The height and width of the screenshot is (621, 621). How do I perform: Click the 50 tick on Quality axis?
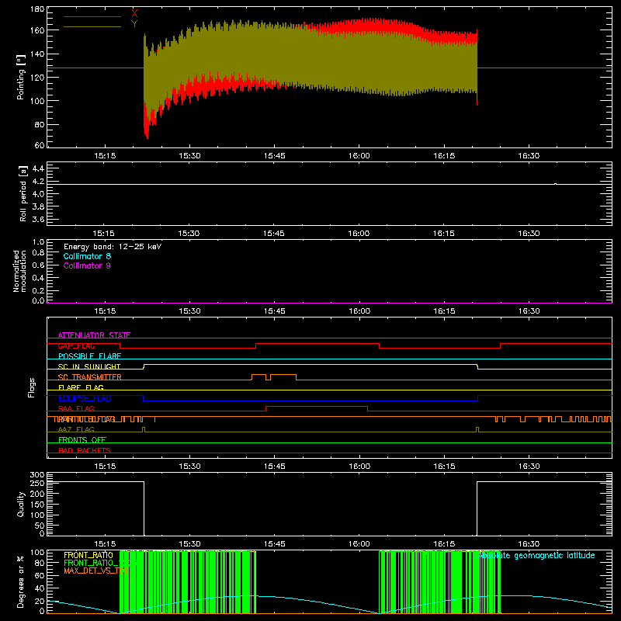pos(40,526)
